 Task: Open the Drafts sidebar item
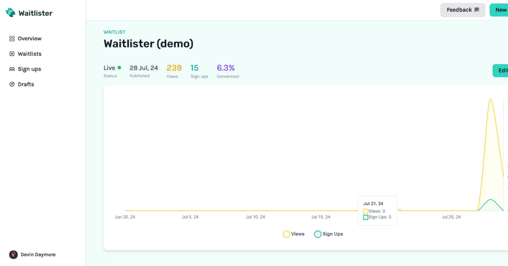[22, 84]
